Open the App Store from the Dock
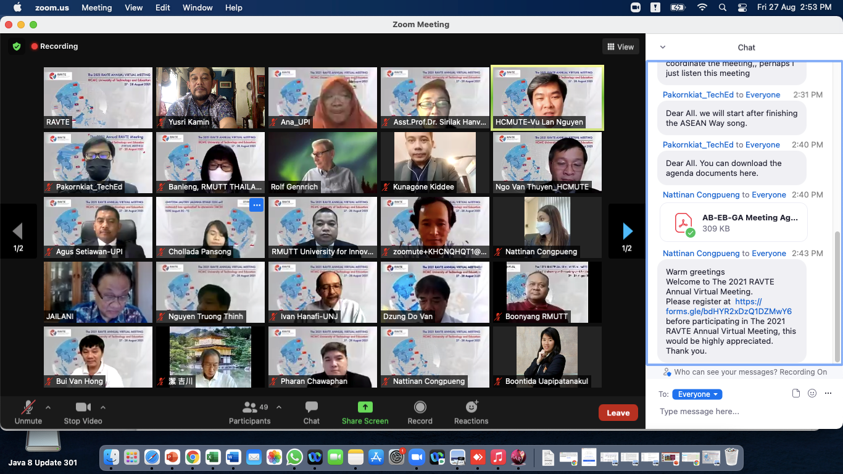 (376, 457)
